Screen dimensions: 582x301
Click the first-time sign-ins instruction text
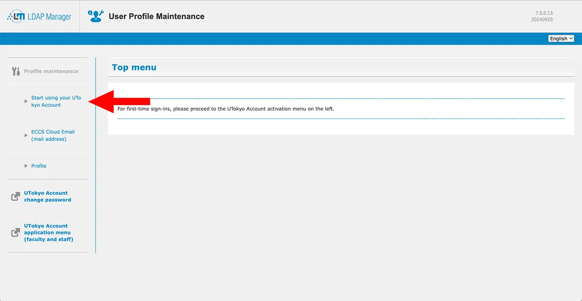pyautogui.click(x=226, y=109)
